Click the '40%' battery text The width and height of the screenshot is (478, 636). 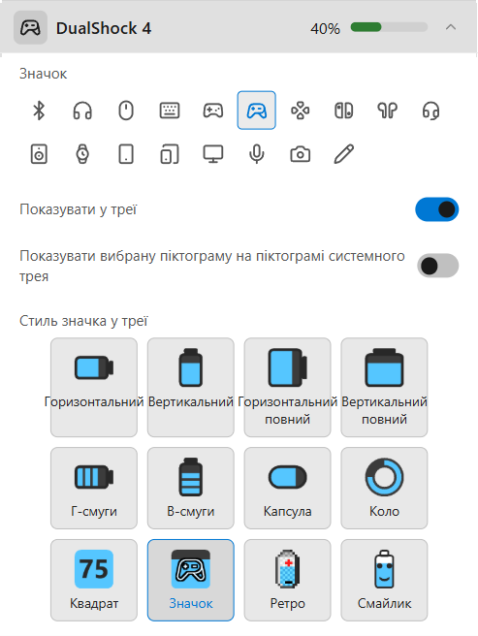325,29
